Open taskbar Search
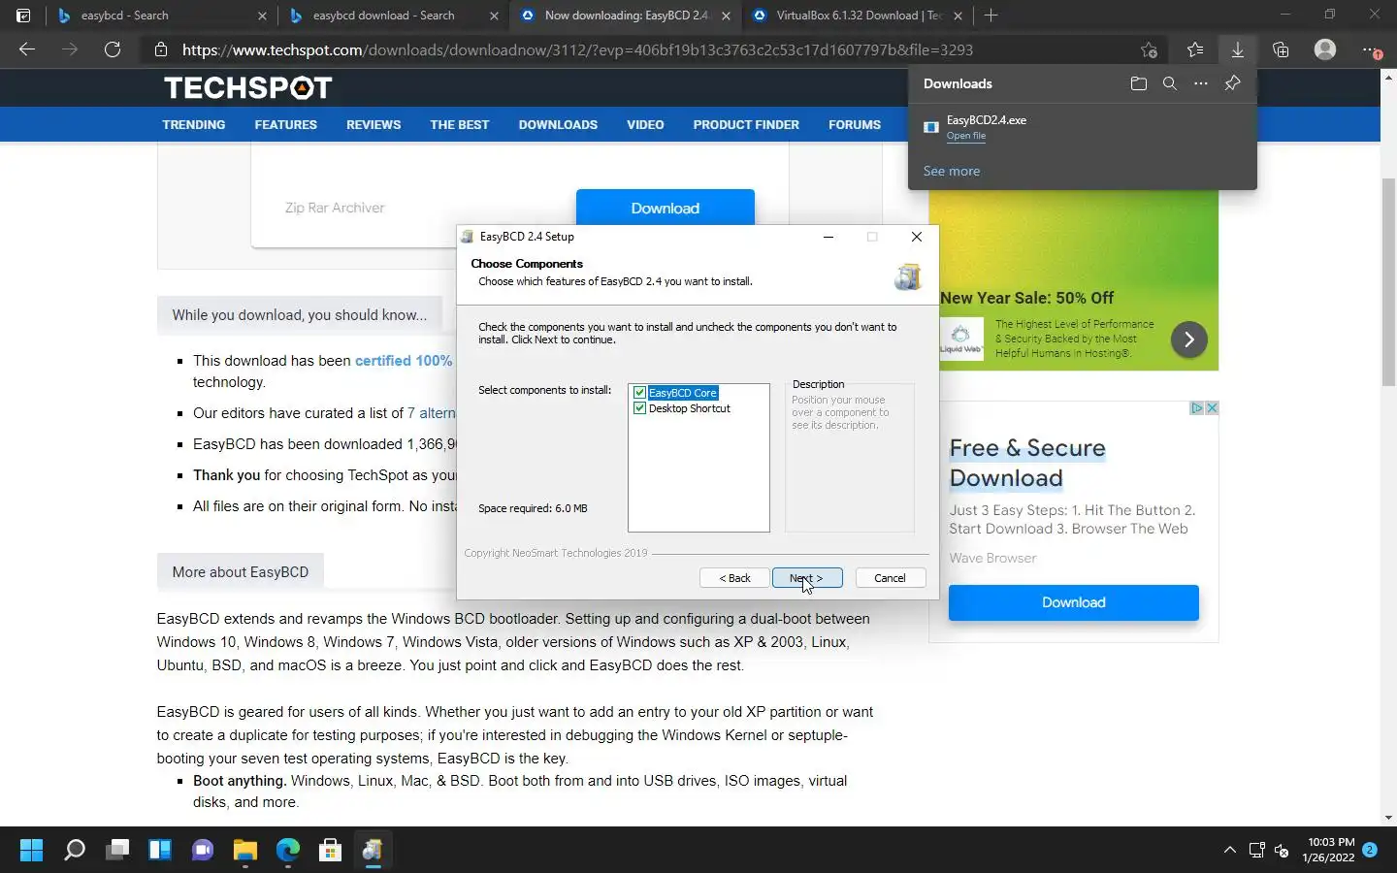1397x873 pixels. (x=74, y=851)
